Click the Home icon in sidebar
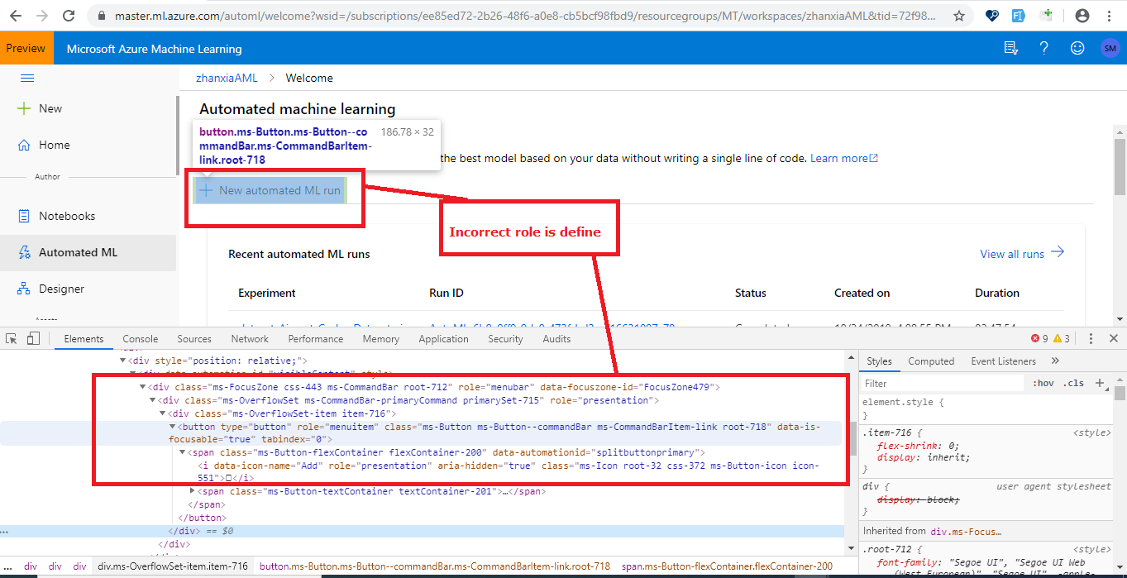The image size is (1127, 578). tap(51, 145)
